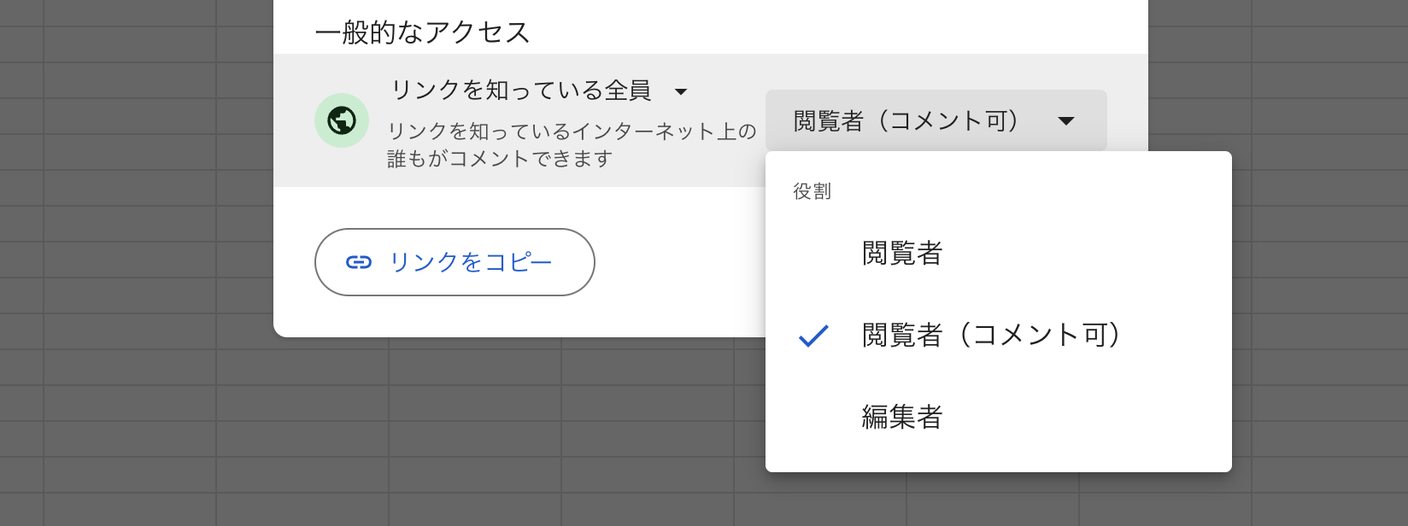Click the 一般的なアクセス section heading
The width and height of the screenshot is (1408, 526).
[x=423, y=32]
